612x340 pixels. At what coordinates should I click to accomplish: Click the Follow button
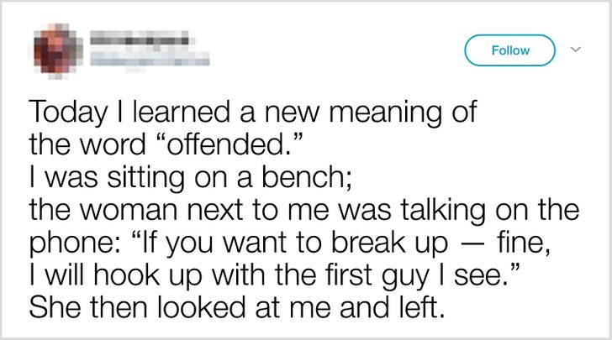tap(509, 50)
